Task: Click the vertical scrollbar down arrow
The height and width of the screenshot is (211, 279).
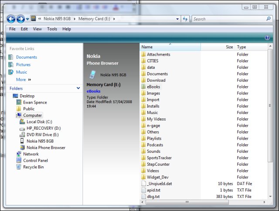Action: click(270, 197)
